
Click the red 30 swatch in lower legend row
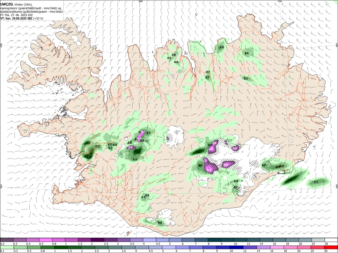[331, 247]
